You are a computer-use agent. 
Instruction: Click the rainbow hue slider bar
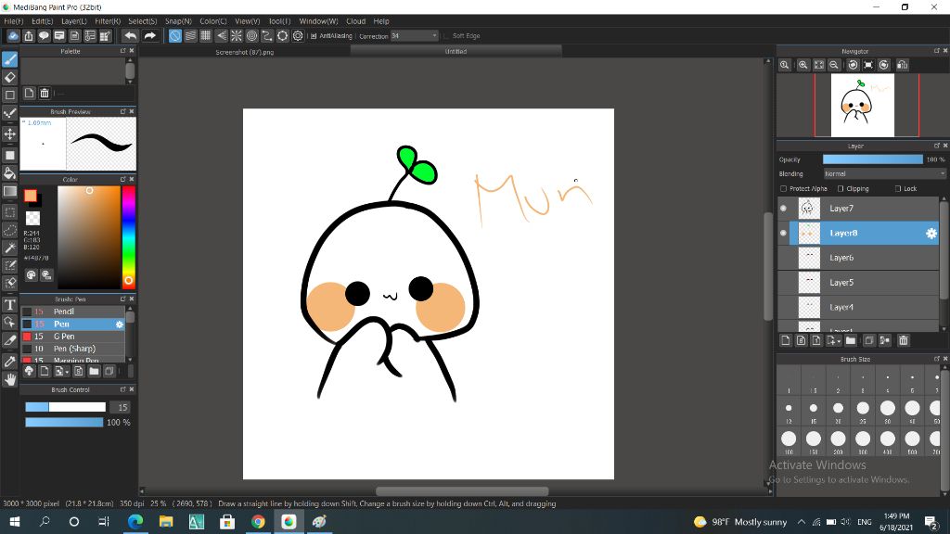click(128, 236)
